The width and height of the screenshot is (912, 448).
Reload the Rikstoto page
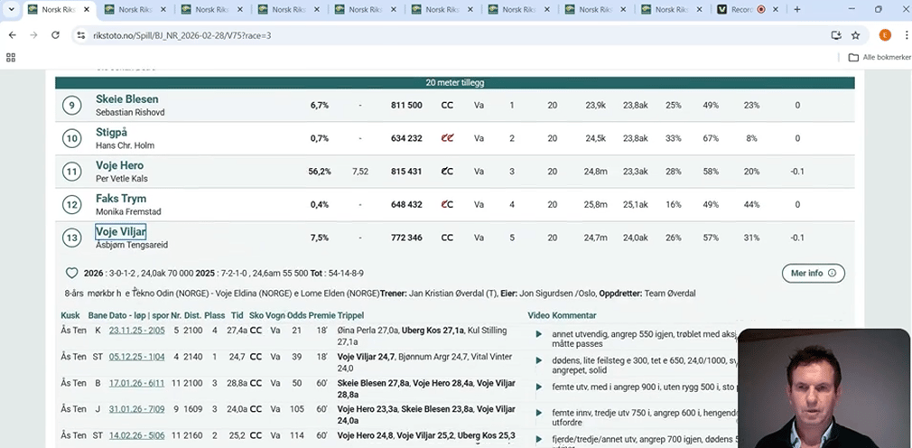[x=56, y=35]
